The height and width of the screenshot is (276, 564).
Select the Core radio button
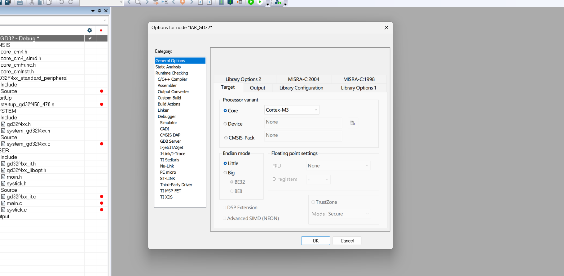(225, 111)
